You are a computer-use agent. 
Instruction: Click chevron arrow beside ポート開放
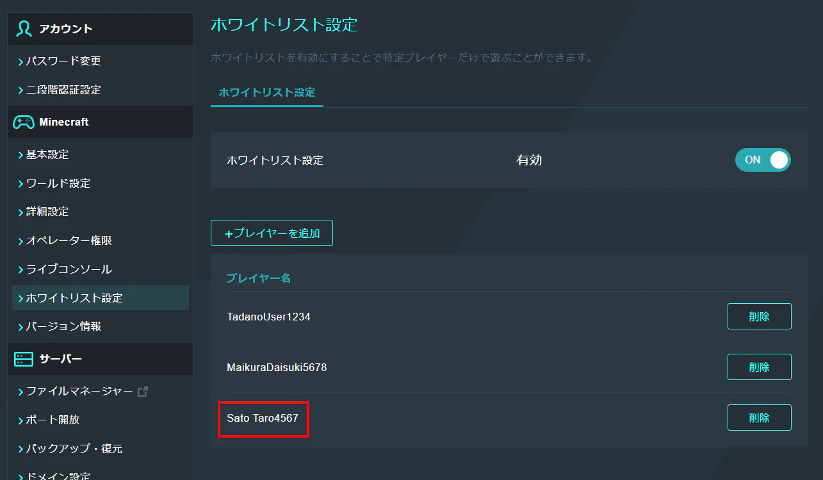coord(20,420)
